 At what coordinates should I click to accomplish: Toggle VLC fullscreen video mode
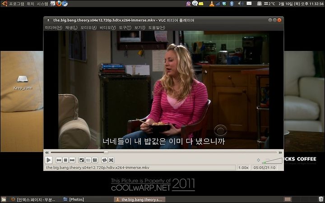pos(82,160)
